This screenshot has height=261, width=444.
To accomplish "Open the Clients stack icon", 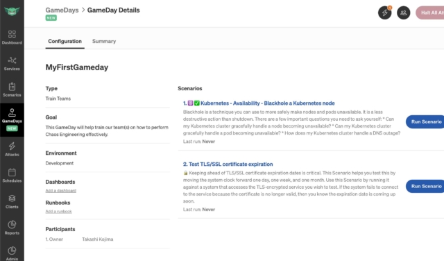I will coord(12,199).
